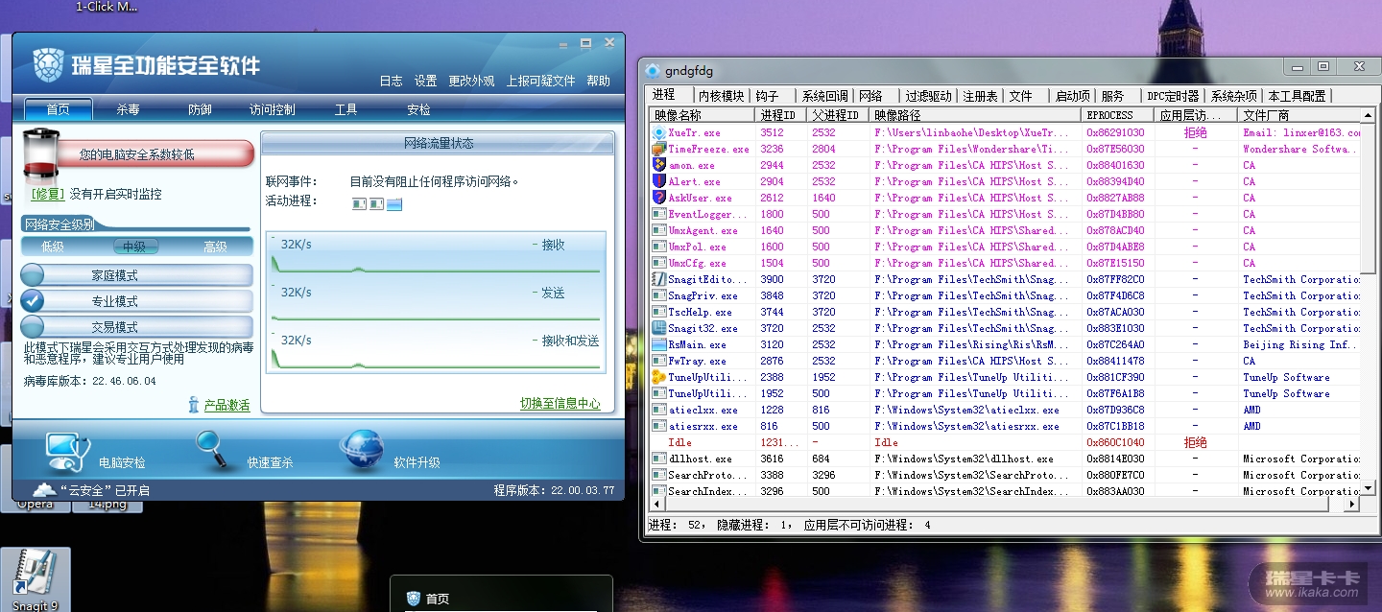Click third icon beside 活动进程

click(x=394, y=203)
